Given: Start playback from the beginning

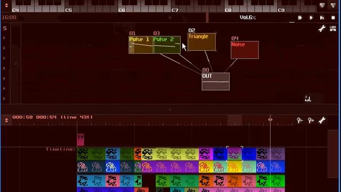Looking at the screenshot, I should tap(300, 18).
